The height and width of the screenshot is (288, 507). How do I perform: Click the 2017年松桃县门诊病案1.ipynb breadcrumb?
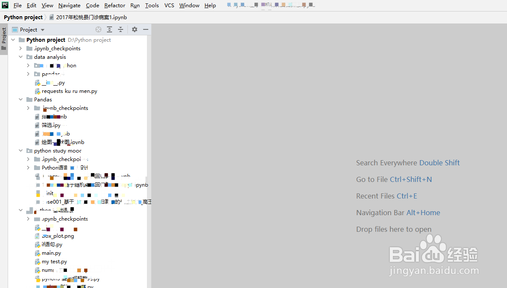(92, 17)
